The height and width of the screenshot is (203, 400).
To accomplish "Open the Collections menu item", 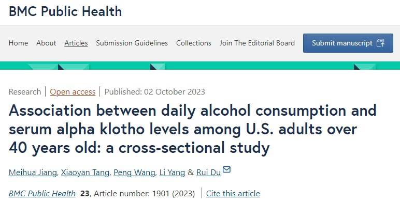I will [194, 43].
